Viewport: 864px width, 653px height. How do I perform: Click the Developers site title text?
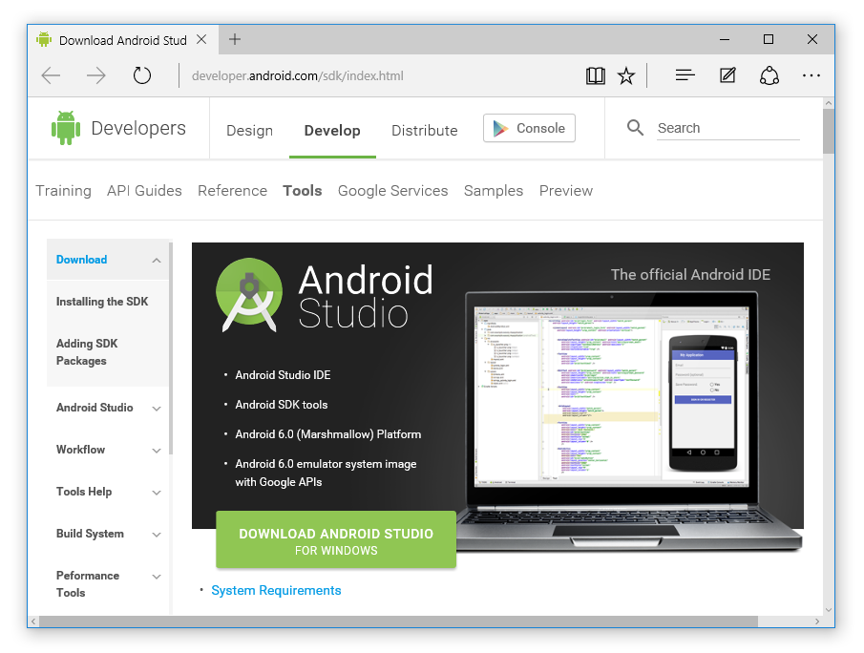[x=138, y=128]
